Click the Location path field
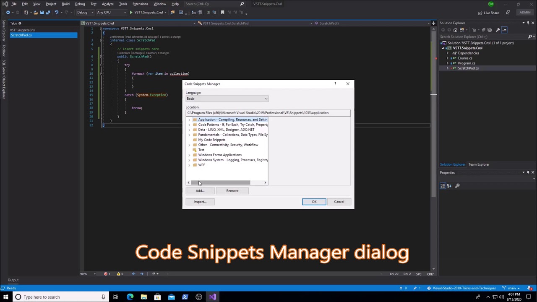Image resolution: width=537 pixels, height=302 pixels. tap(268, 113)
